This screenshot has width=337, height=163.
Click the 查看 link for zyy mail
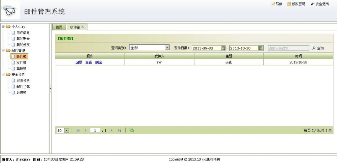[x=89, y=63]
